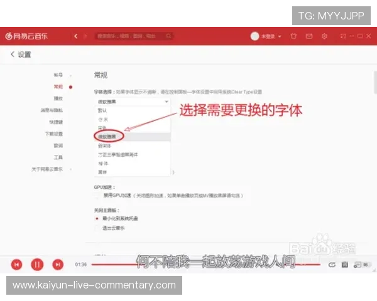Image resolution: width=377 pixels, height=301 pixels.
Task: Select 工具 in settings sidebar
Action: point(58,157)
